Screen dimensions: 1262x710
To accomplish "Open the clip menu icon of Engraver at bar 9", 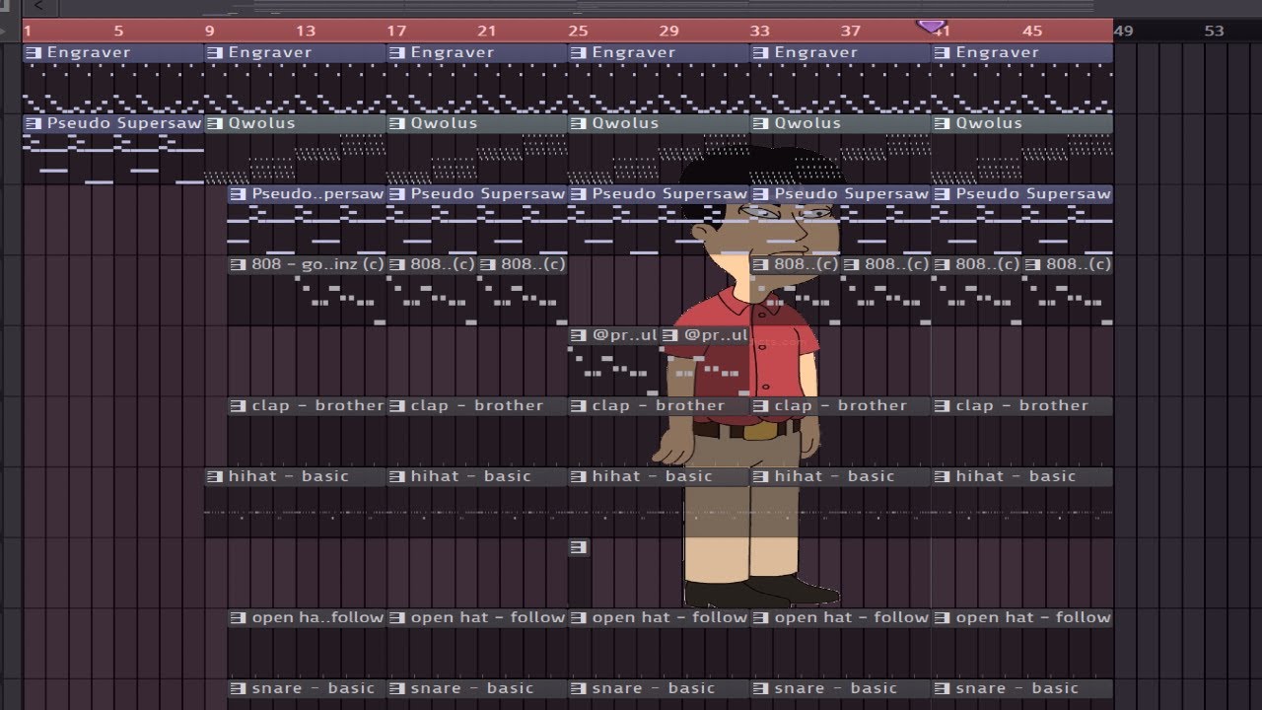I will (214, 52).
